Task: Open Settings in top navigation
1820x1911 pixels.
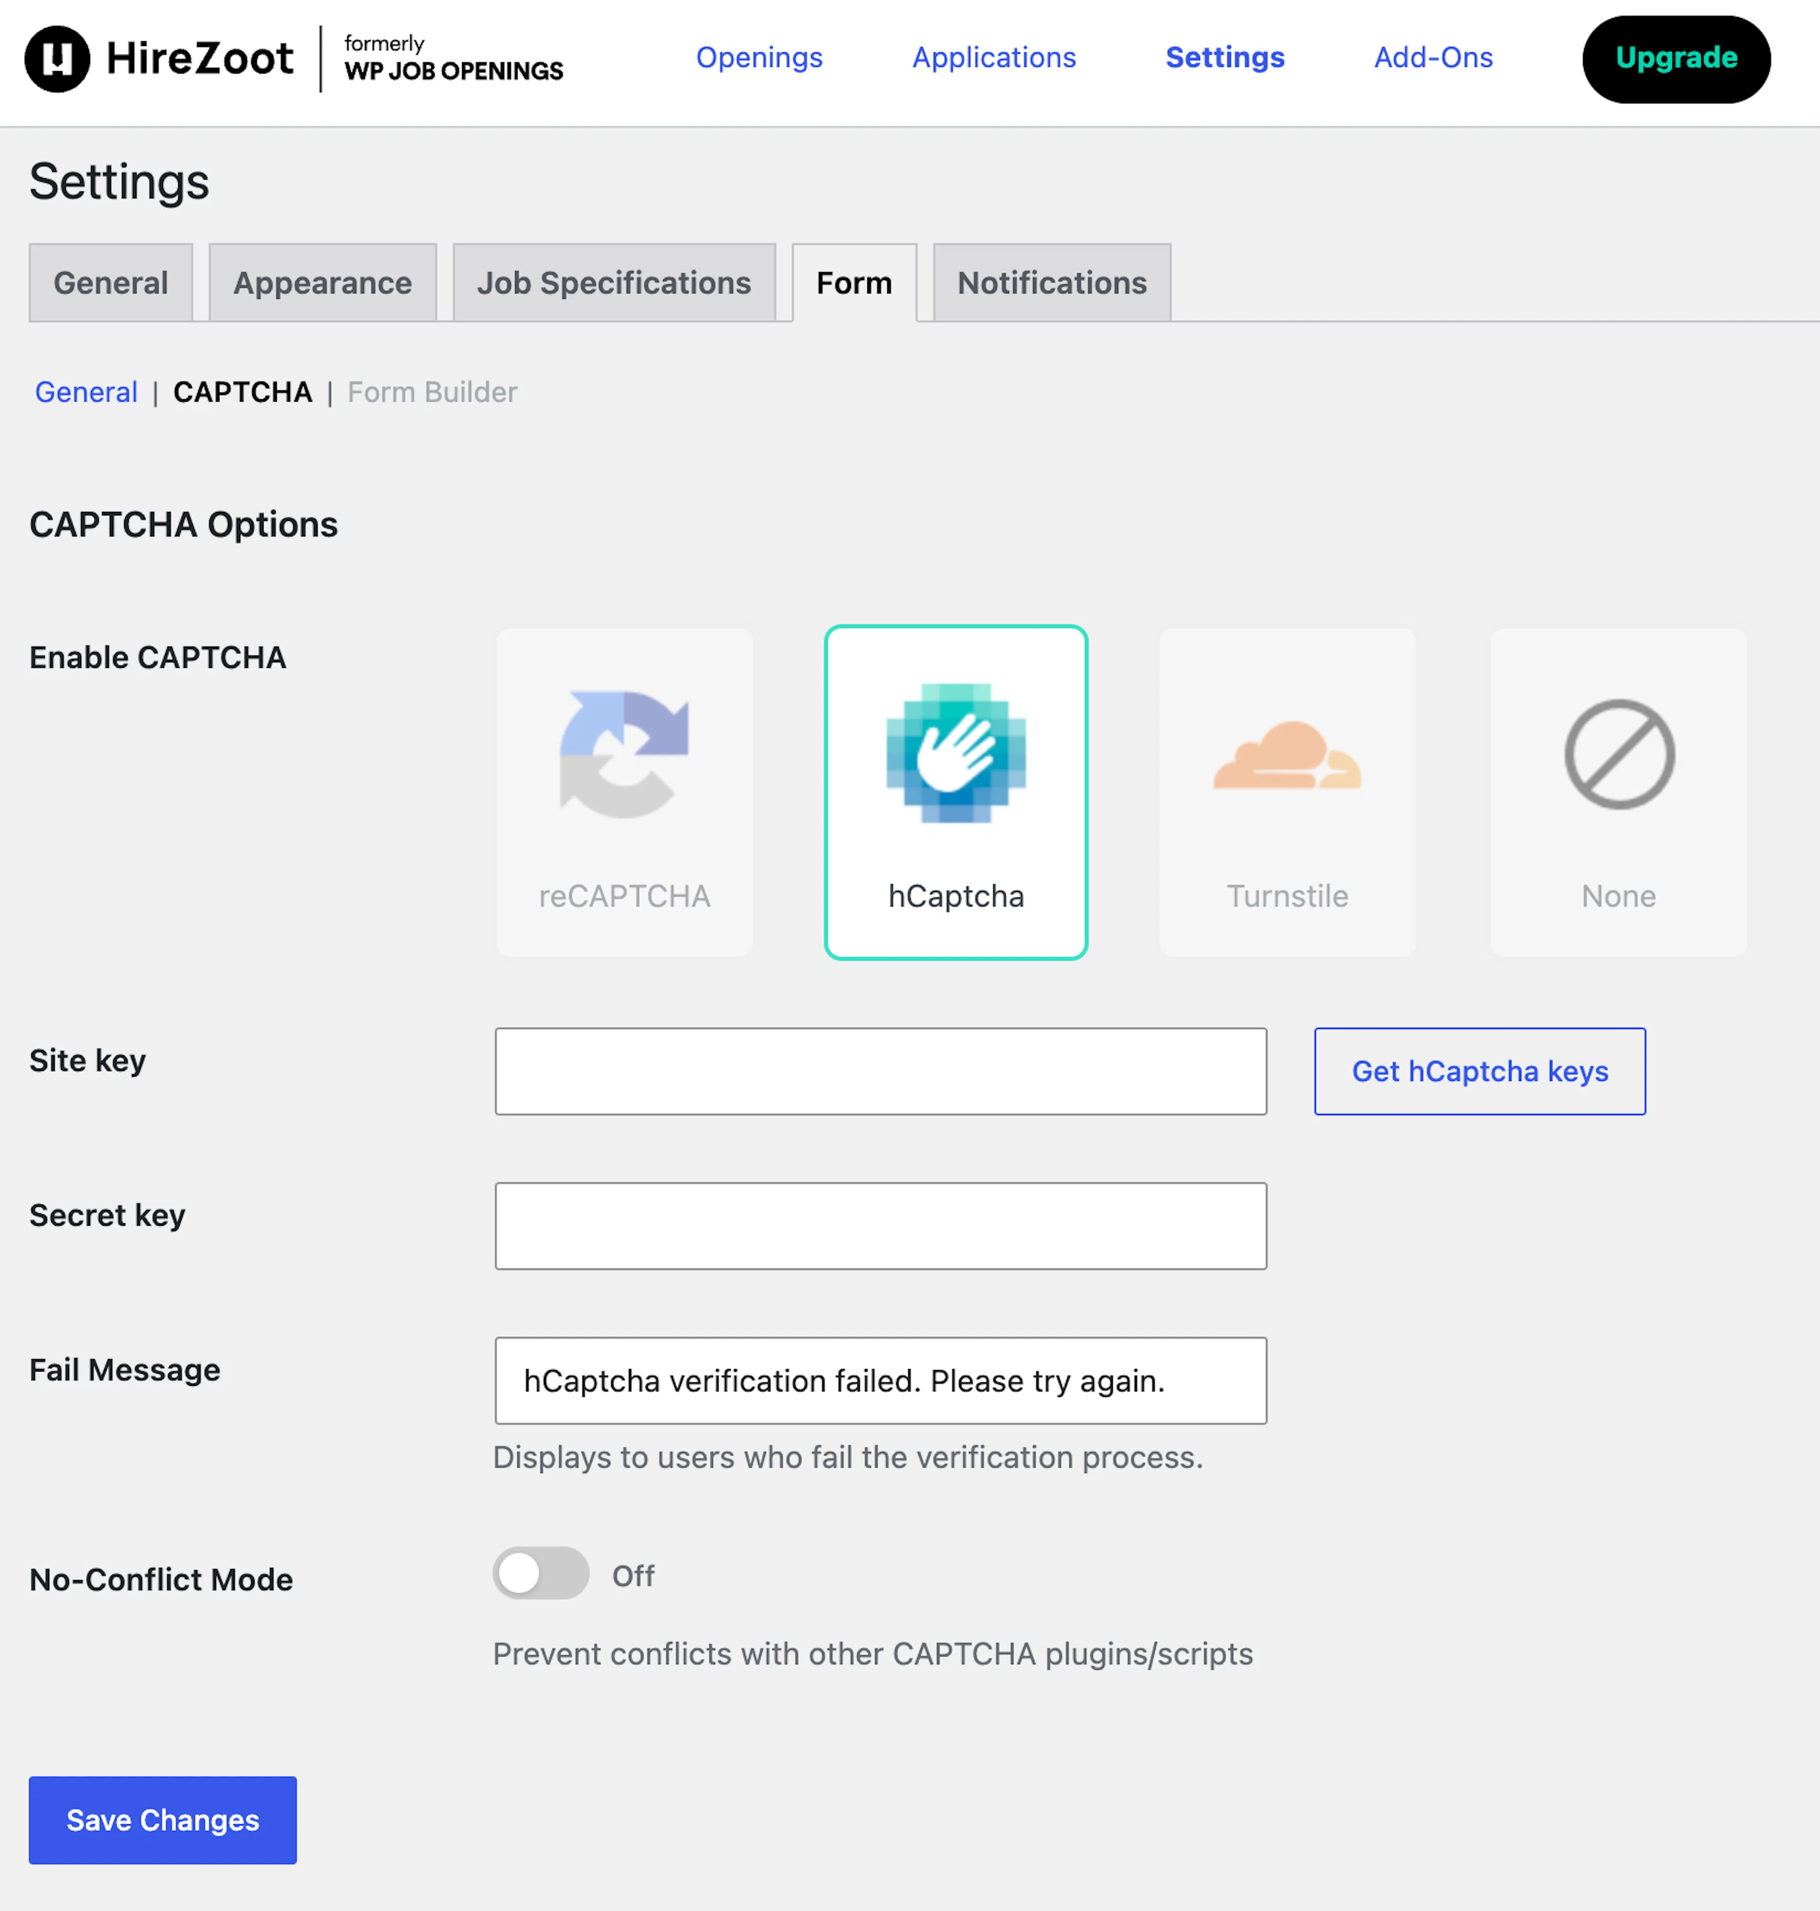Action: coord(1224,57)
